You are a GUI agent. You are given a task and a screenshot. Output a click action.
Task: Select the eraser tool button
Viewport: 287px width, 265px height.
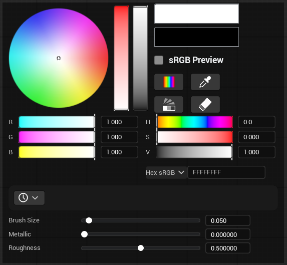[205, 104]
